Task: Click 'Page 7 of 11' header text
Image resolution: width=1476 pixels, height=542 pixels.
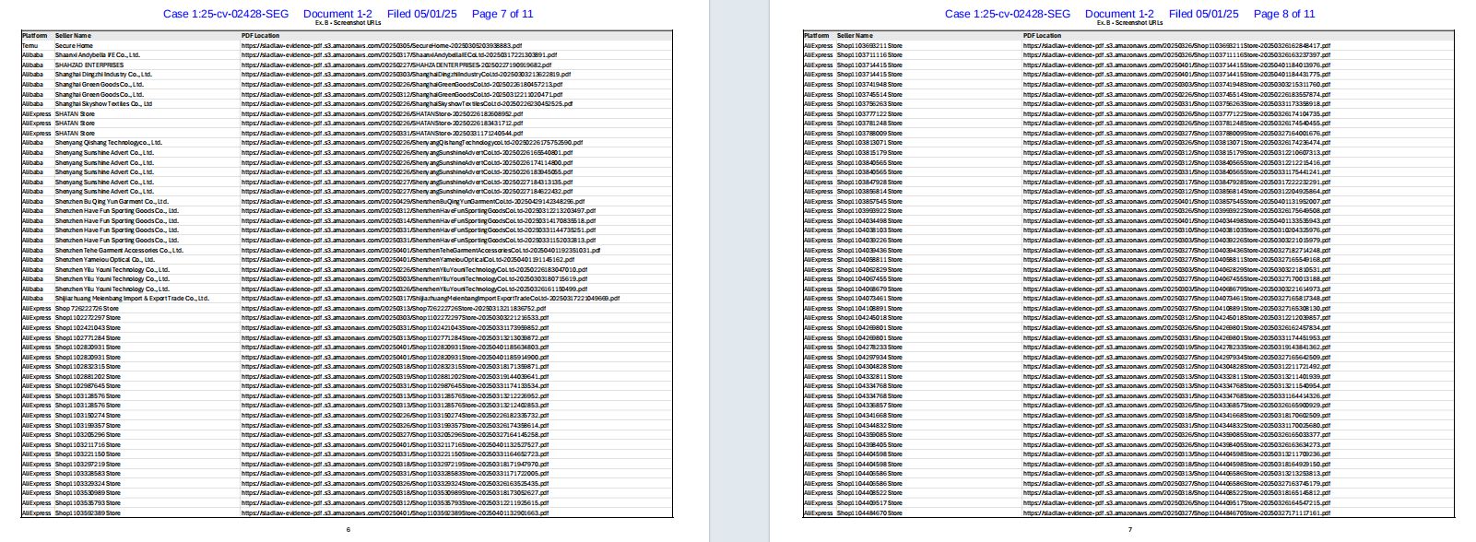Action: (502, 14)
